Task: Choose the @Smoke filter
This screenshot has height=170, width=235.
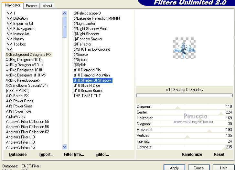Action: click(80, 55)
